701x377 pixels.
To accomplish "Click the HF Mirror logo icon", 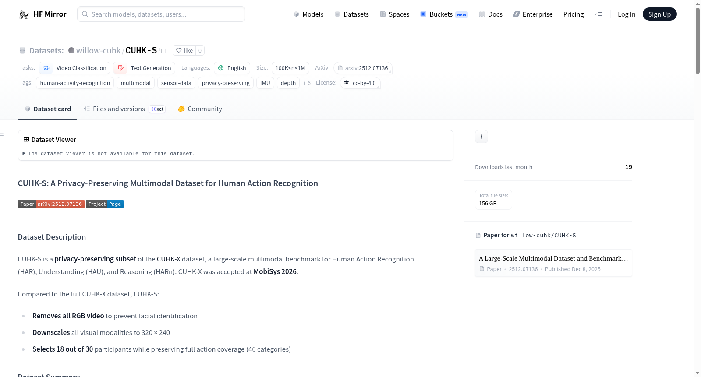I will pos(24,14).
